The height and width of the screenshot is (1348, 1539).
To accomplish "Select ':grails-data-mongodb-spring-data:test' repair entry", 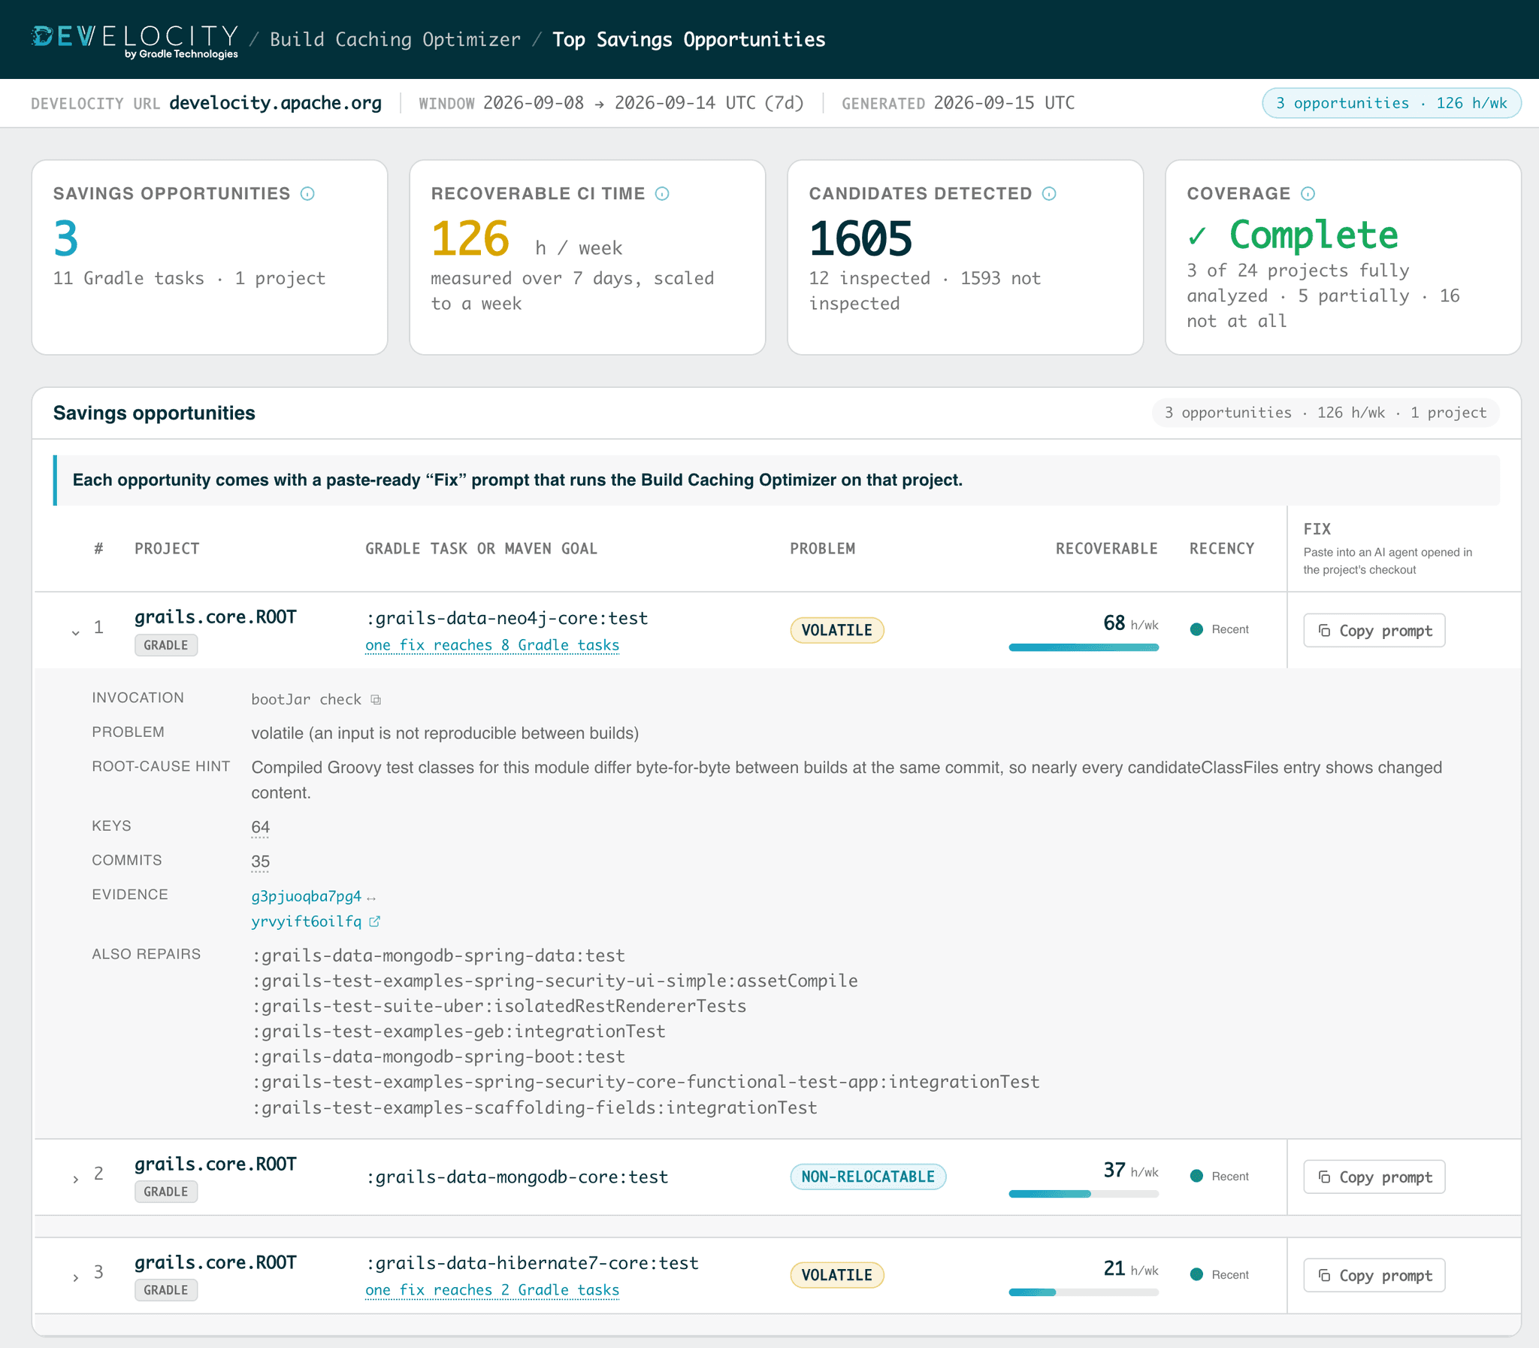I will [439, 956].
